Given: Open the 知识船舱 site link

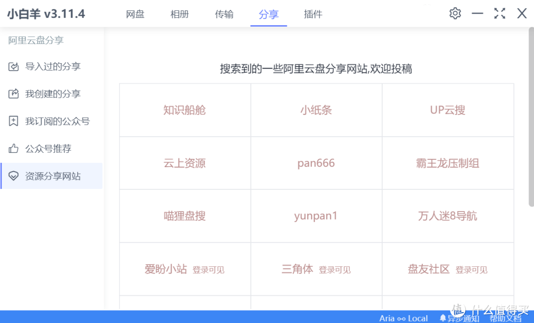Looking at the screenshot, I should (x=184, y=110).
